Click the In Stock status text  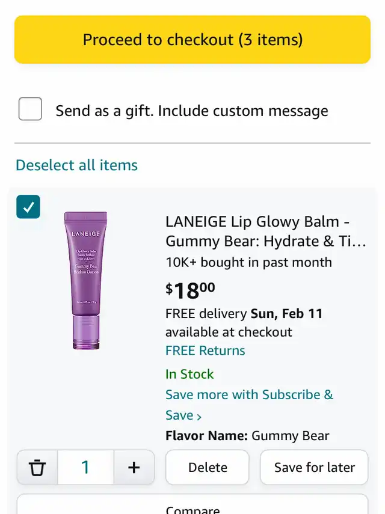tap(189, 374)
